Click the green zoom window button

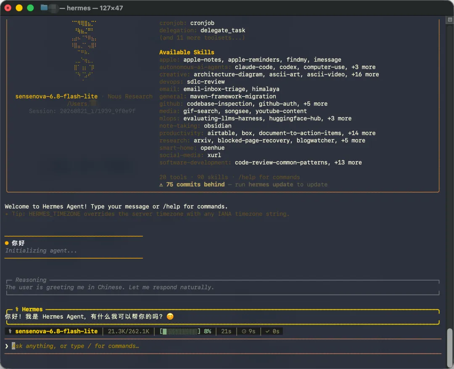pyautogui.click(x=30, y=8)
